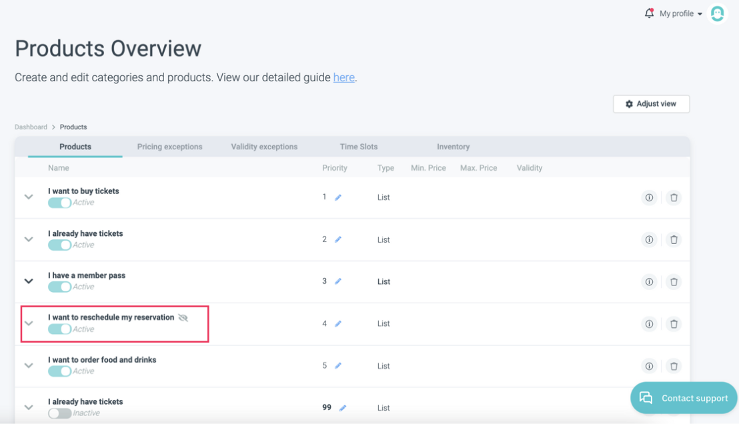Delete 'I want to buy tickets' product
Screen dimensions: 739x428
point(674,197)
